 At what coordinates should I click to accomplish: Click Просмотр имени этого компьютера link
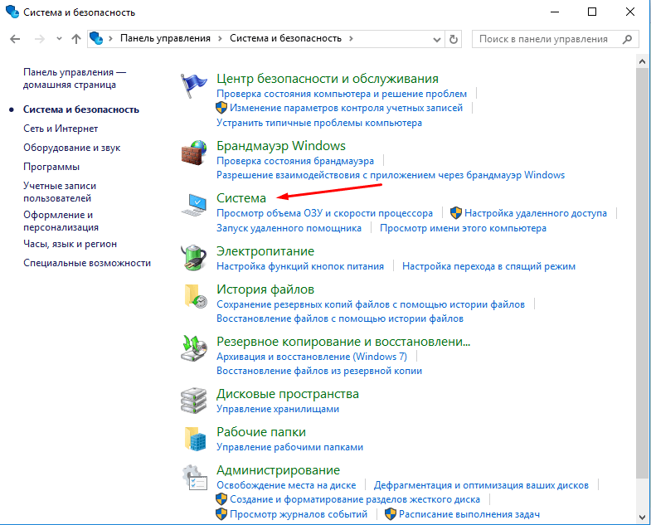coord(463,228)
